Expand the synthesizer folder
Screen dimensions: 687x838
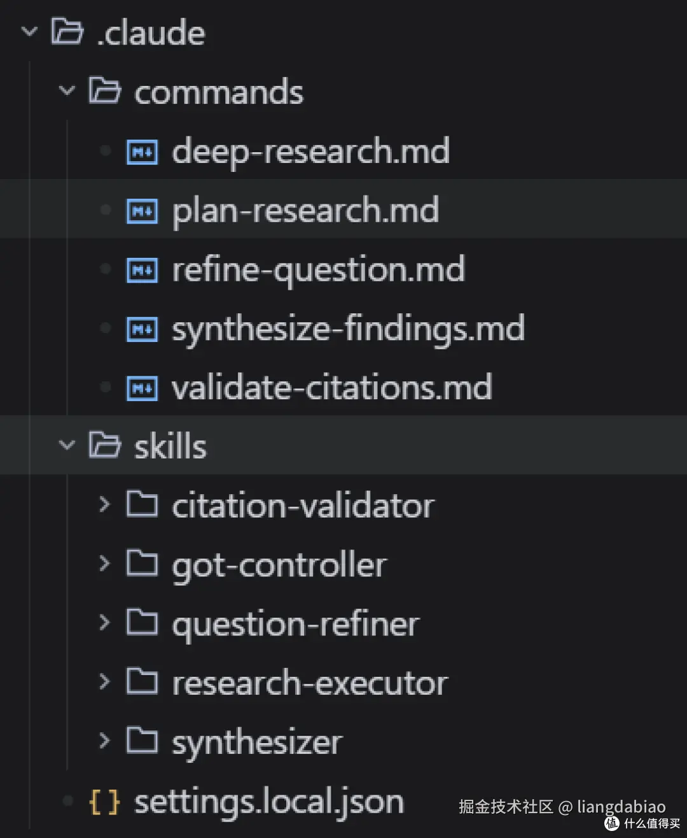pyautogui.click(x=104, y=741)
